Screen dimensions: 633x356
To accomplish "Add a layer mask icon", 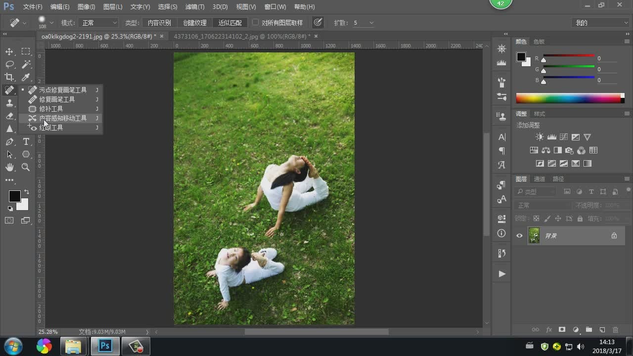I will coord(562,330).
